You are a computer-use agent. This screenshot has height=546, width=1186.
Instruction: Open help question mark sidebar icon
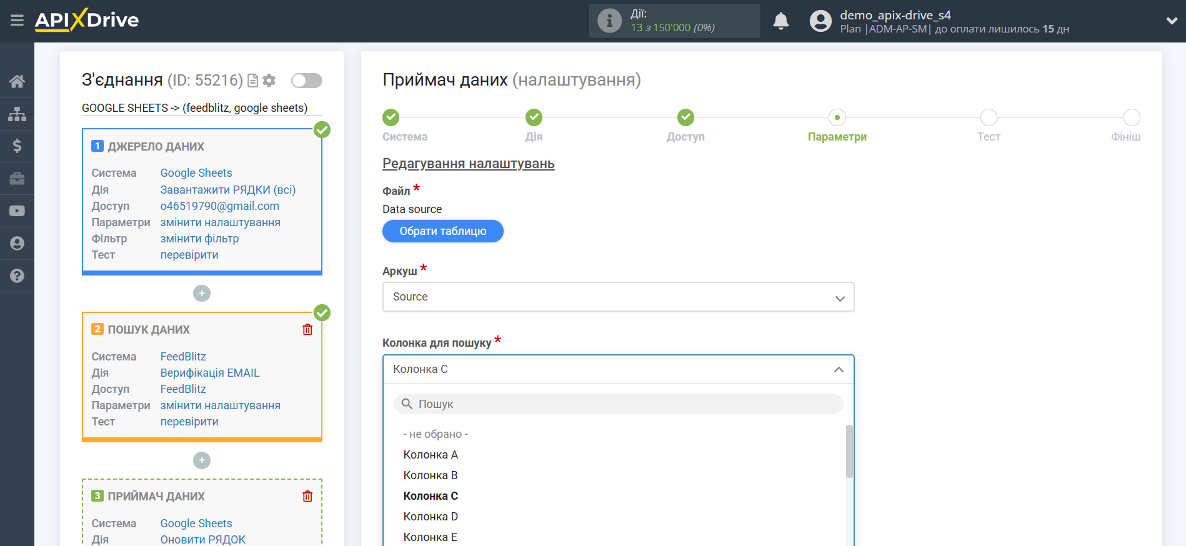(x=17, y=276)
